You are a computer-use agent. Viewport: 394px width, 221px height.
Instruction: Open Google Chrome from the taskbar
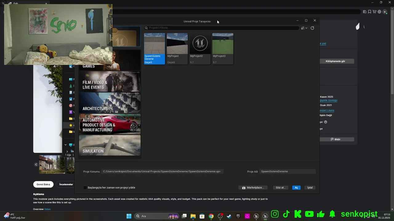pyautogui.click(x=211, y=216)
